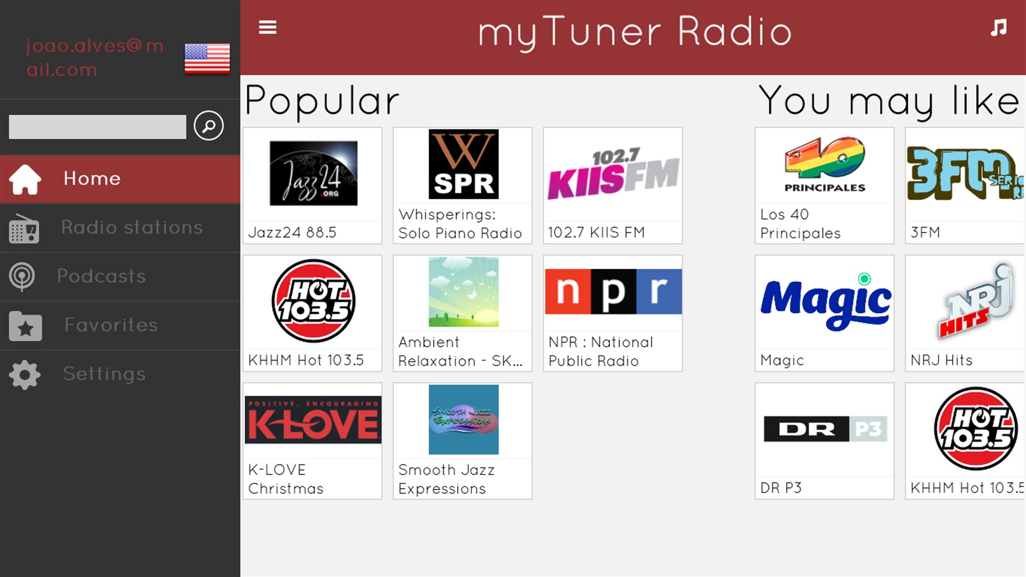Choose K-LOVE Christmas station
Viewport: 1026px width, 577px height.
[x=312, y=441]
